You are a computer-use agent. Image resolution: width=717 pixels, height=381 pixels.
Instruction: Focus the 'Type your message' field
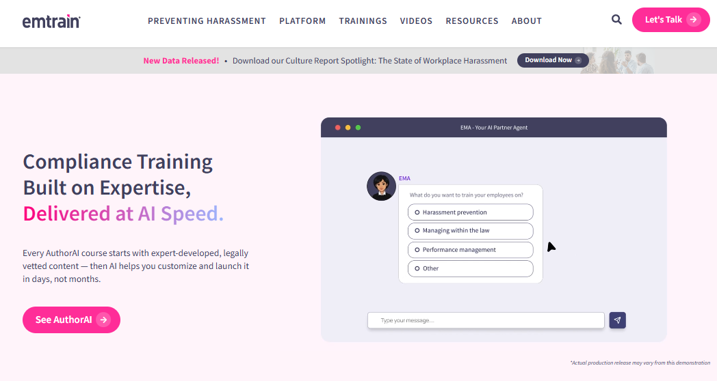click(x=486, y=320)
